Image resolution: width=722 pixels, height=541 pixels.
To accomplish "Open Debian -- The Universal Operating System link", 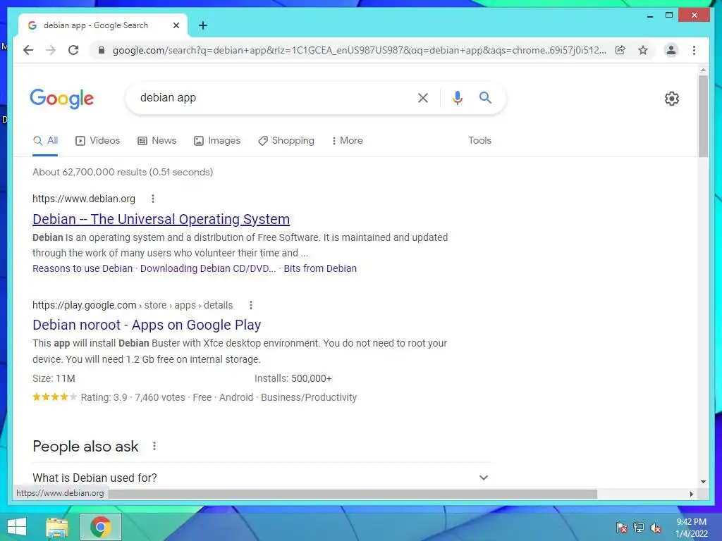I will tap(161, 220).
